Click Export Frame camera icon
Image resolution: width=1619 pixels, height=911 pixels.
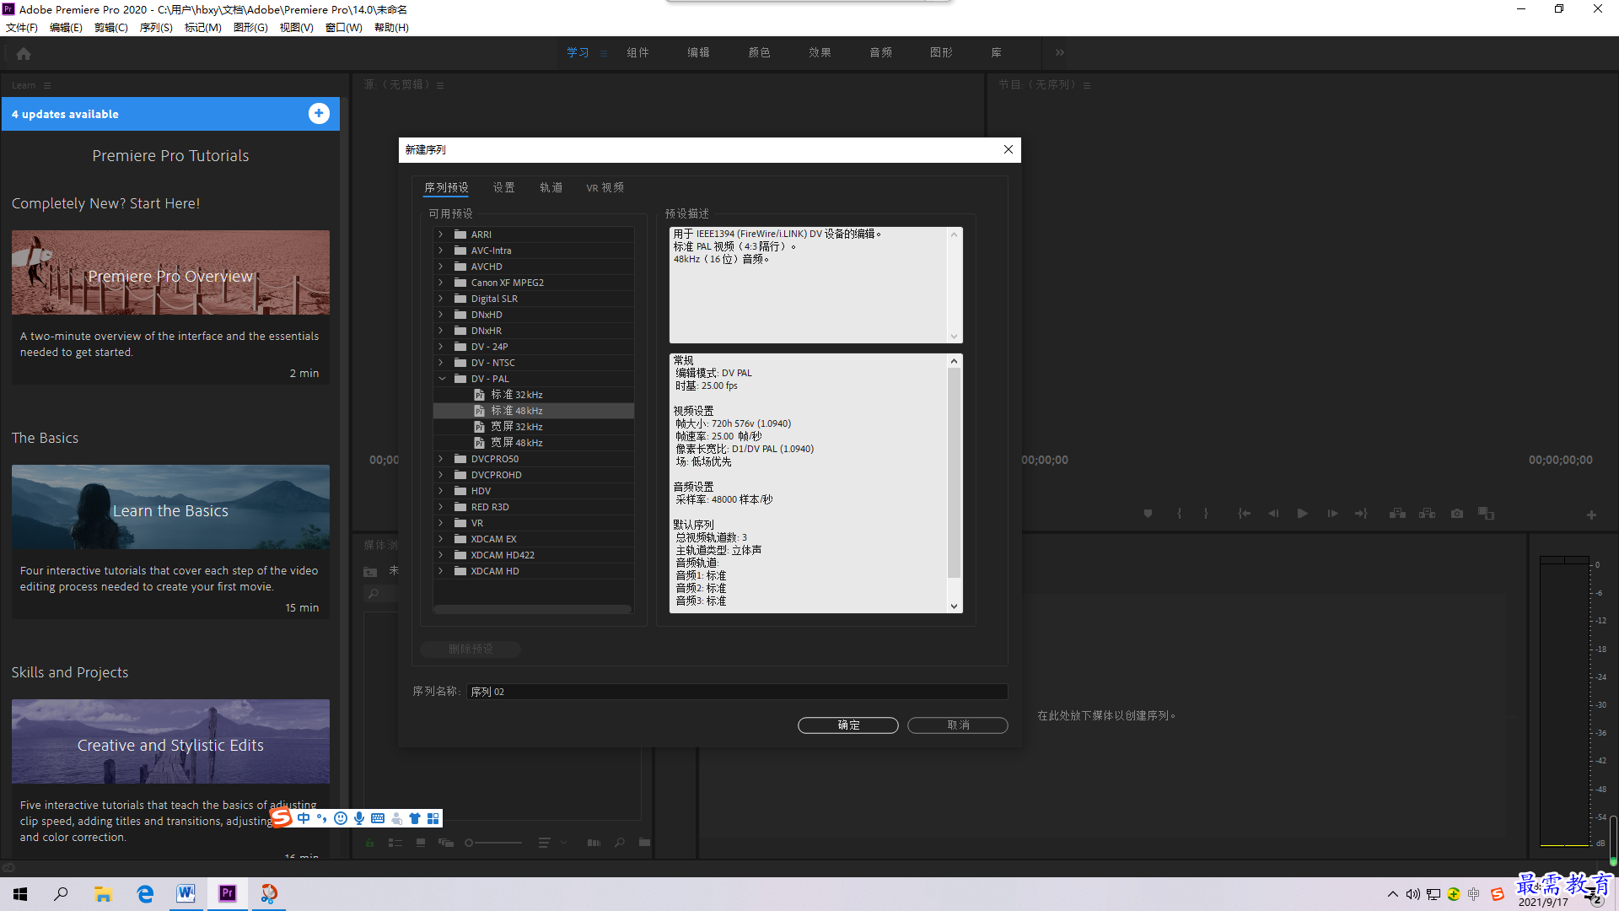pyautogui.click(x=1457, y=513)
